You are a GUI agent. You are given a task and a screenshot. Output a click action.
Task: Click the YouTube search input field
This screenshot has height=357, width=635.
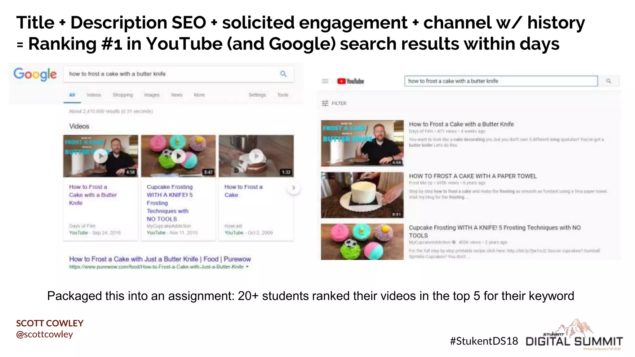pos(501,81)
